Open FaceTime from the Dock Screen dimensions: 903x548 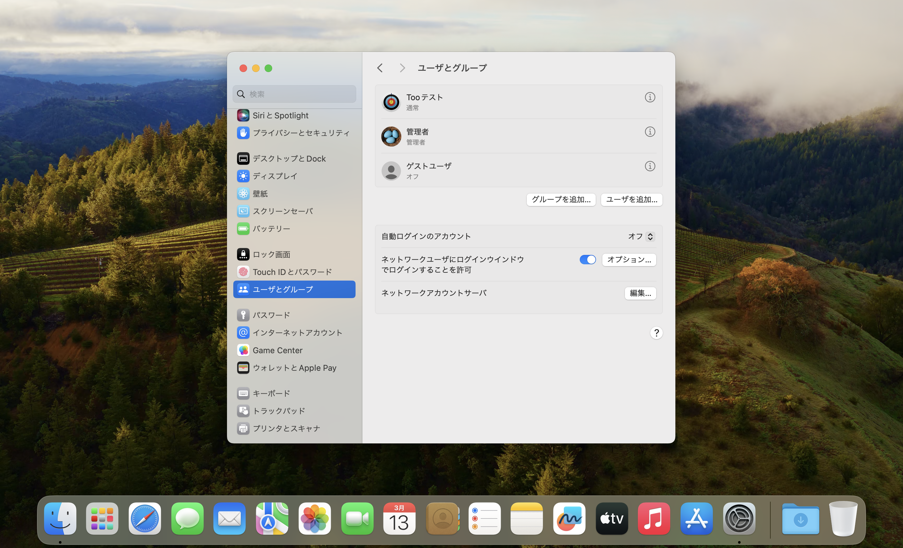[x=357, y=519]
